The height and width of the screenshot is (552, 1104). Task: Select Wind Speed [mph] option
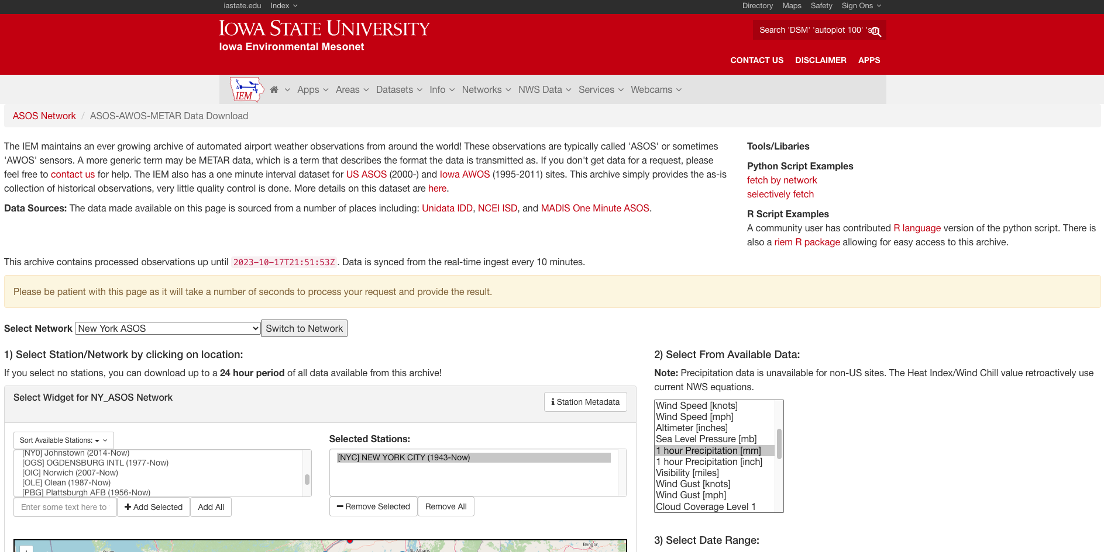[714, 416]
